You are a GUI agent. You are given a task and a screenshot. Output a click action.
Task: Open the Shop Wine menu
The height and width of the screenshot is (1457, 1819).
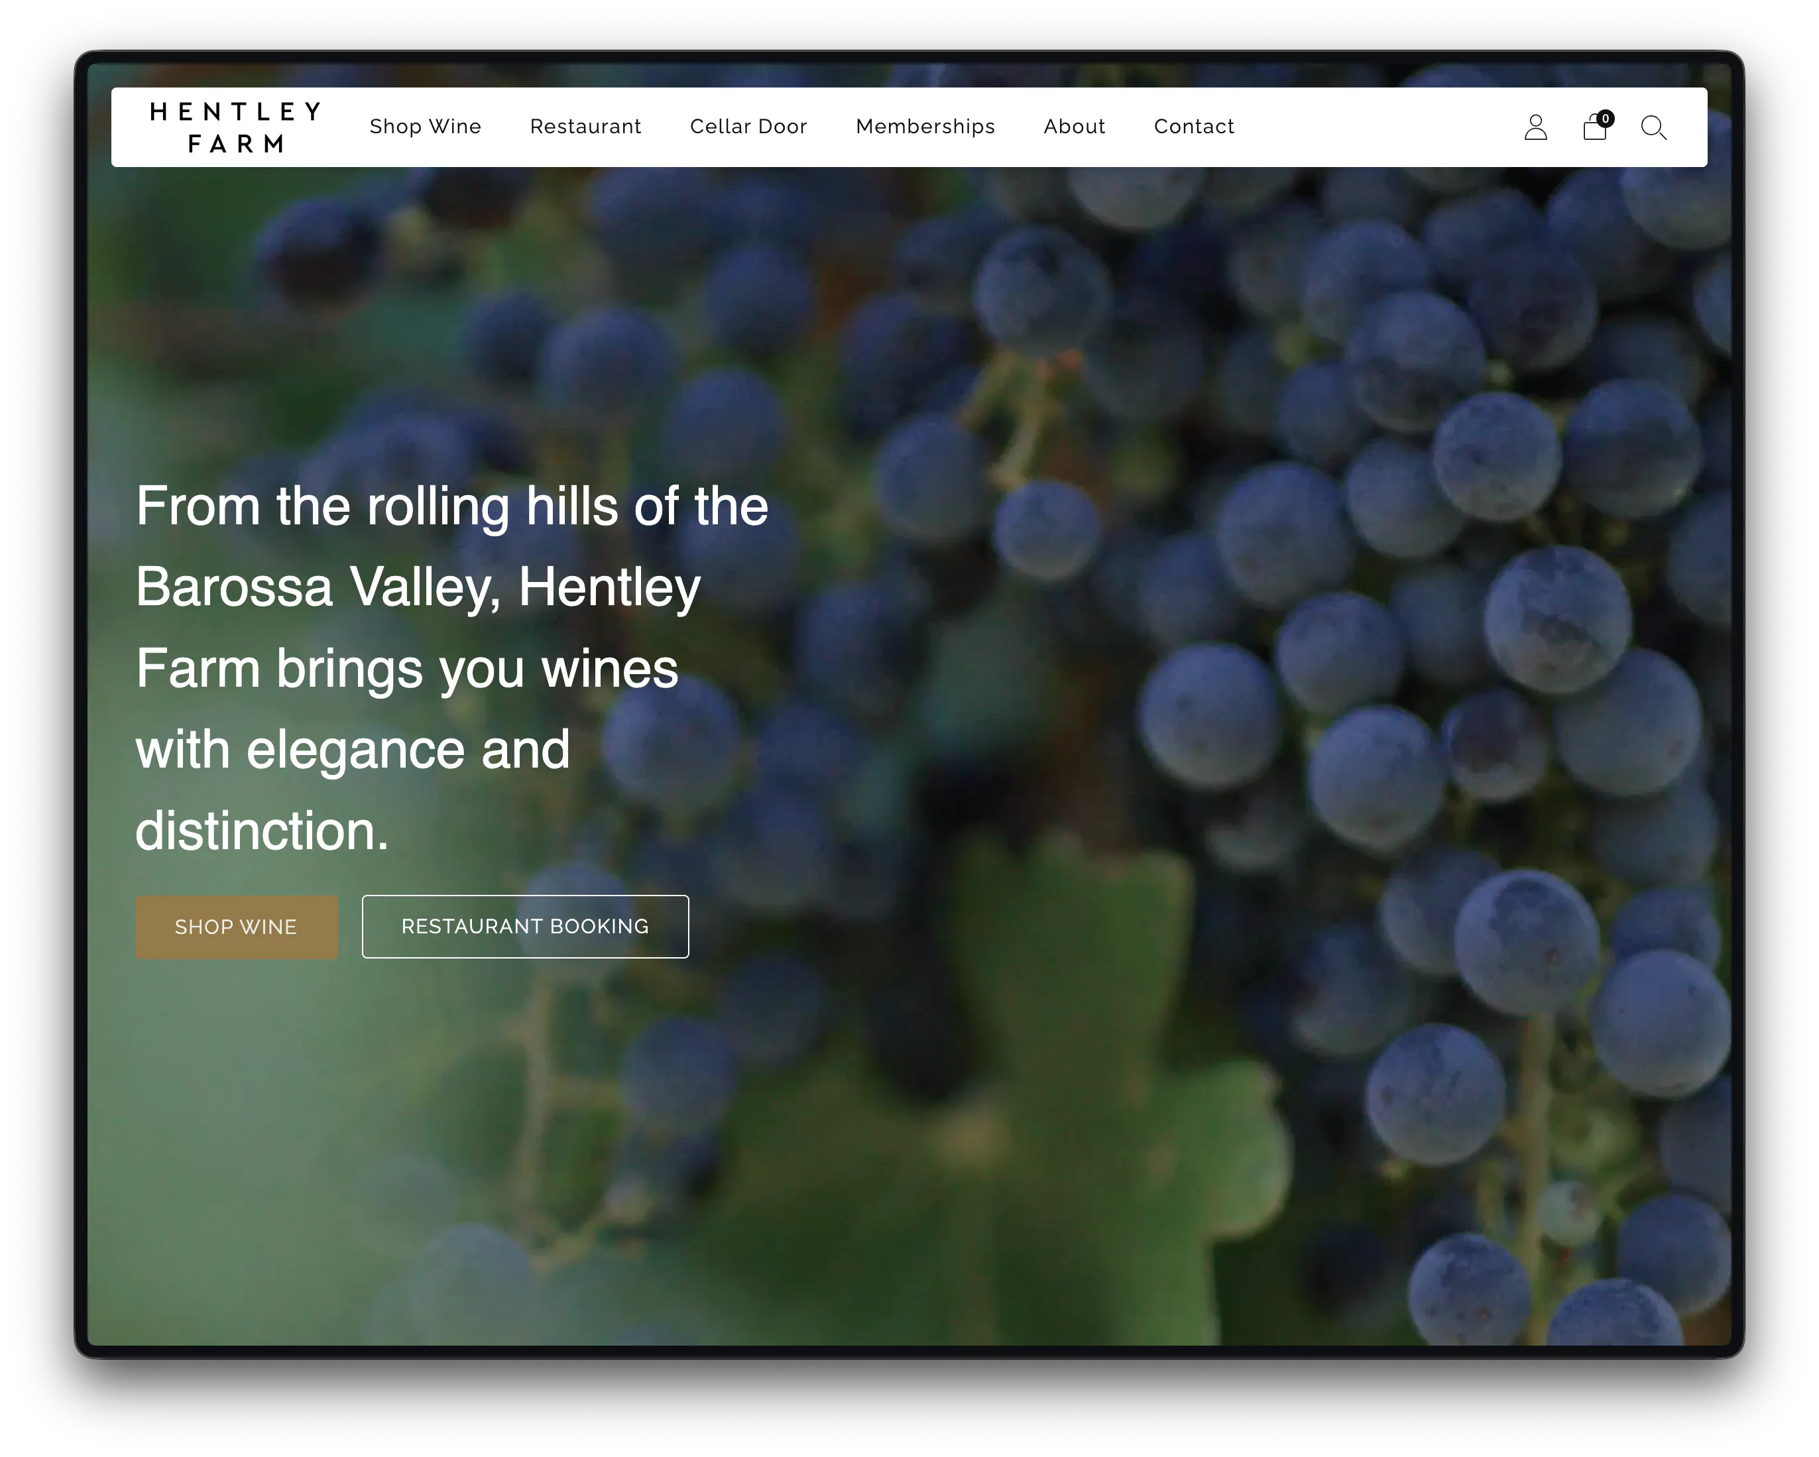425,127
